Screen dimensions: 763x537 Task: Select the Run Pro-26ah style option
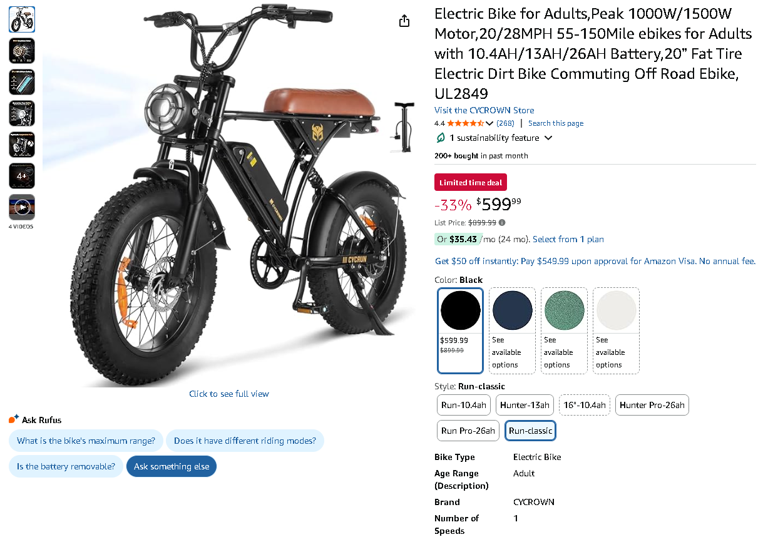click(x=468, y=431)
